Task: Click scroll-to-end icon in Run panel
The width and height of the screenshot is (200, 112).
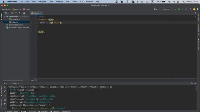Action: click(x=5, y=100)
